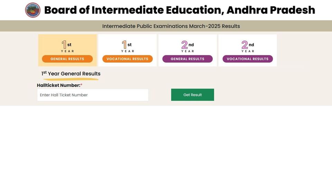332x187 pixels.
Task: Select the 1st Year General Results button
Action: coord(67,59)
